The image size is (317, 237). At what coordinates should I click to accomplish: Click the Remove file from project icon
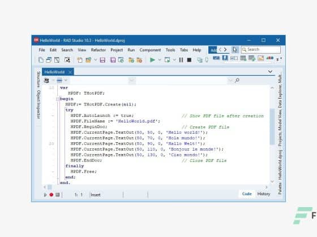[139, 60]
